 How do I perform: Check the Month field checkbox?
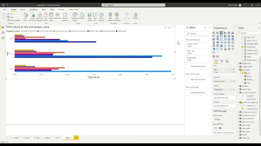[x=243, y=76]
